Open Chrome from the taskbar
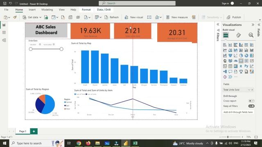 79,143
